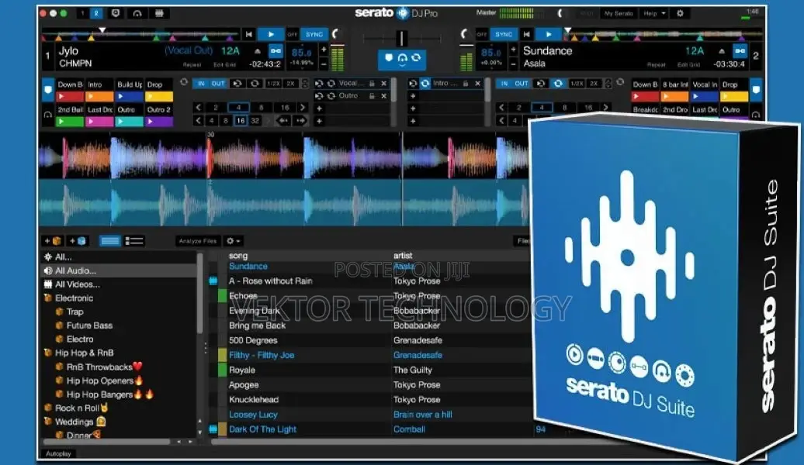Switch to 1-deck display mode
Viewport: 804px width, 465px height.
point(82,13)
